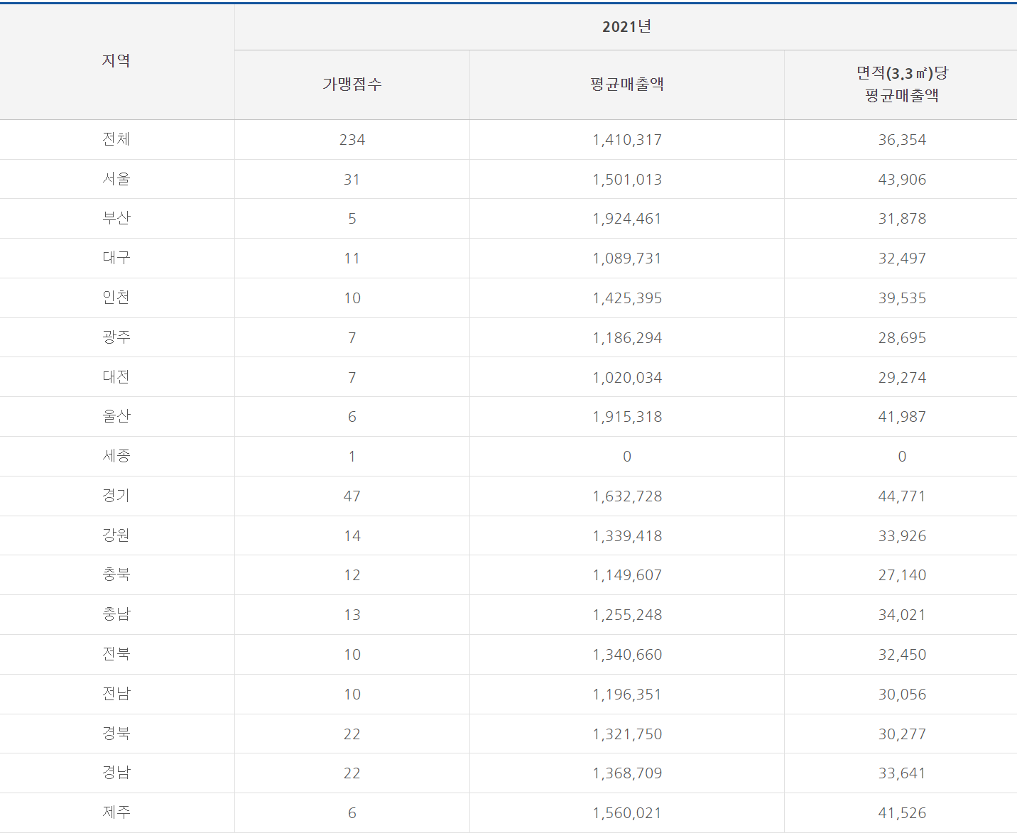Click the 면적(3.3㎡)당 평균매출액 header
Screen dimensions: 1017x833
pyautogui.click(x=902, y=84)
